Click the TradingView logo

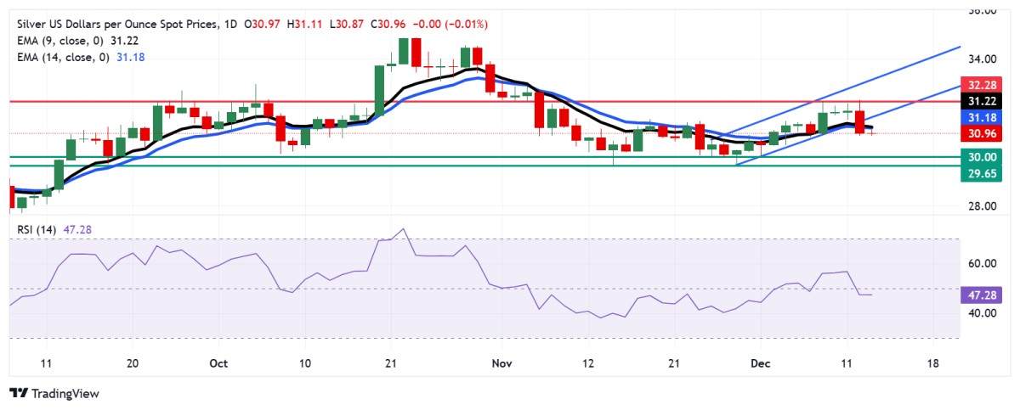pos(54,393)
